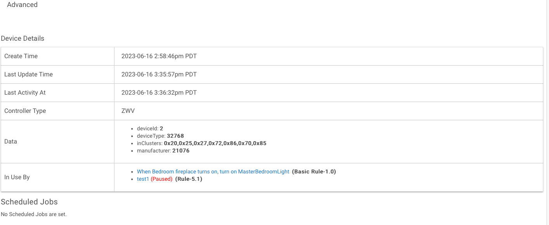Click the Scheduled Jobs heading
The height and width of the screenshot is (225, 549).
coord(29,202)
